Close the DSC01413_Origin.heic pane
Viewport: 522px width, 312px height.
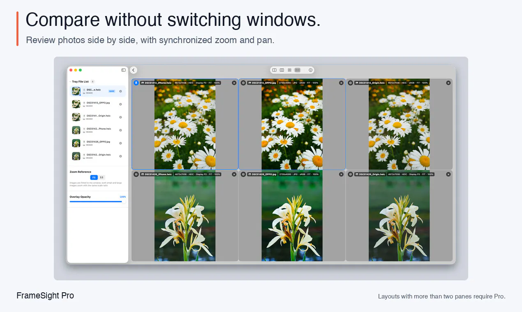(x=448, y=83)
